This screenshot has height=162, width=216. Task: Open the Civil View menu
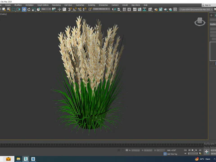(x=68, y=5)
